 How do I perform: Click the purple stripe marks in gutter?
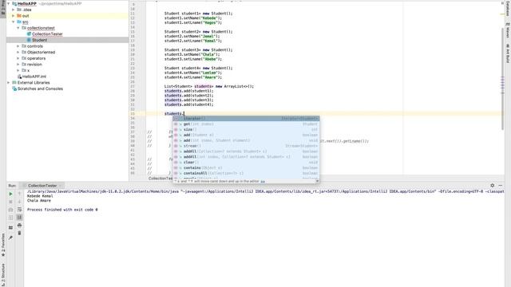(x=502, y=85)
